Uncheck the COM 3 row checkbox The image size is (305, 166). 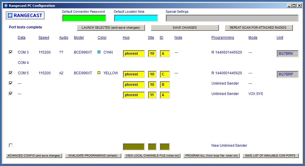(x=11, y=52)
